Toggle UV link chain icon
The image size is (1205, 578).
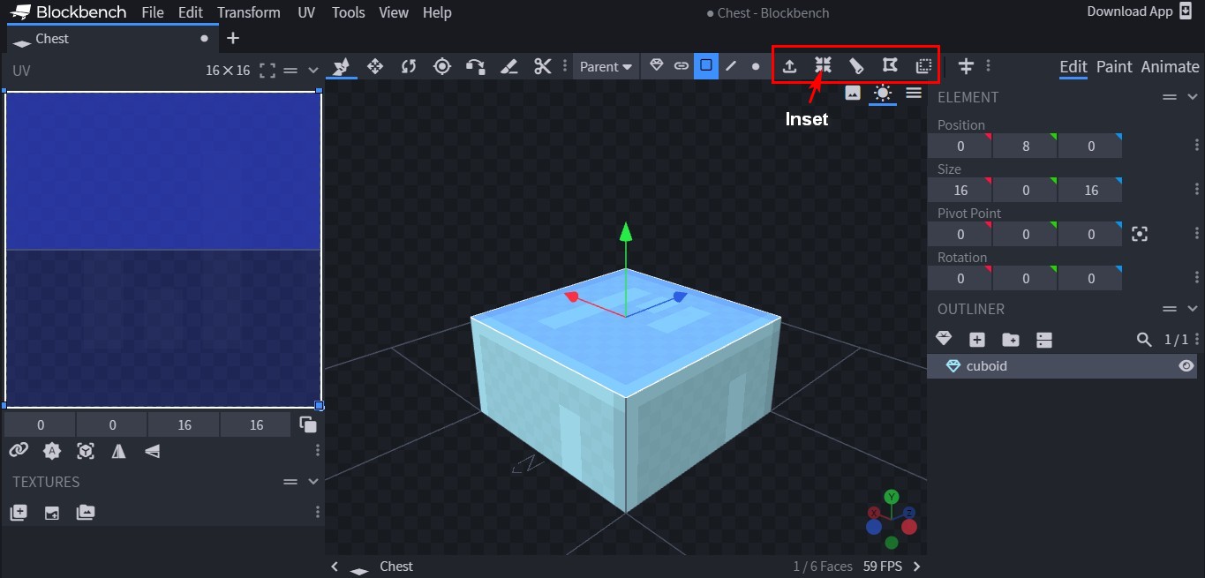[x=19, y=451]
